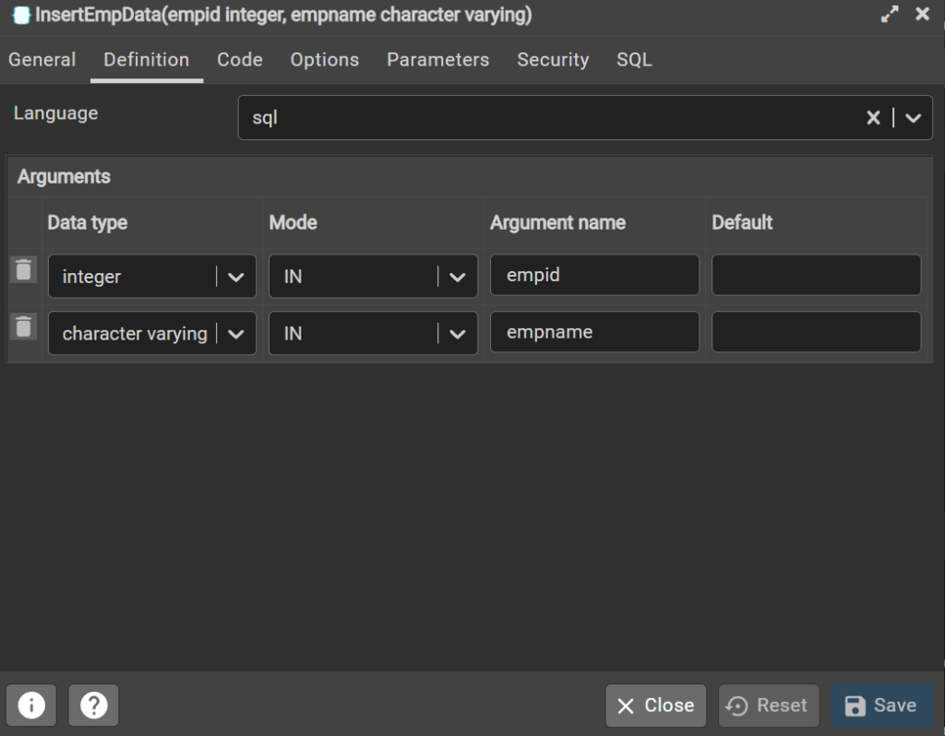
Task: Click the Close button
Action: (x=655, y=705)
